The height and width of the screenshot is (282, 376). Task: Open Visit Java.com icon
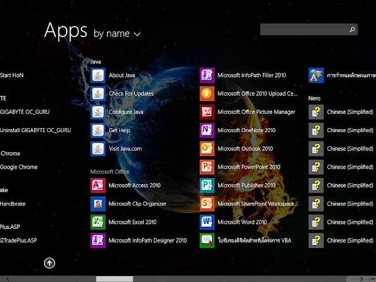click(98, 149)
